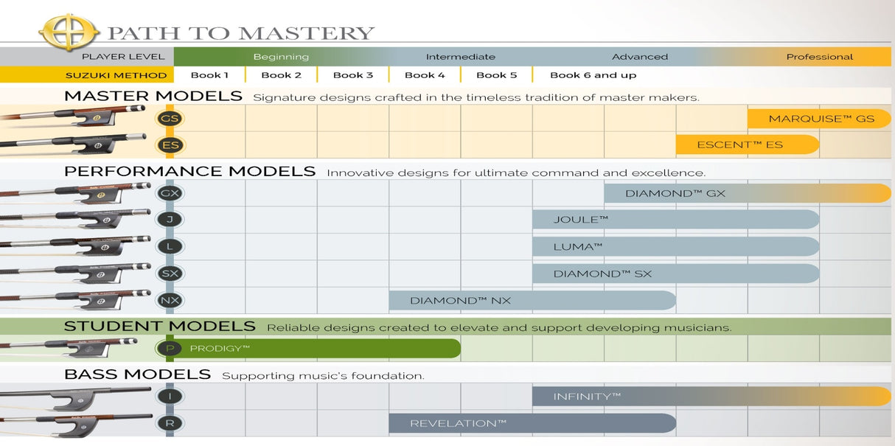Click the Marquise GS bar

pyautogui.click(x=820, y=119)
